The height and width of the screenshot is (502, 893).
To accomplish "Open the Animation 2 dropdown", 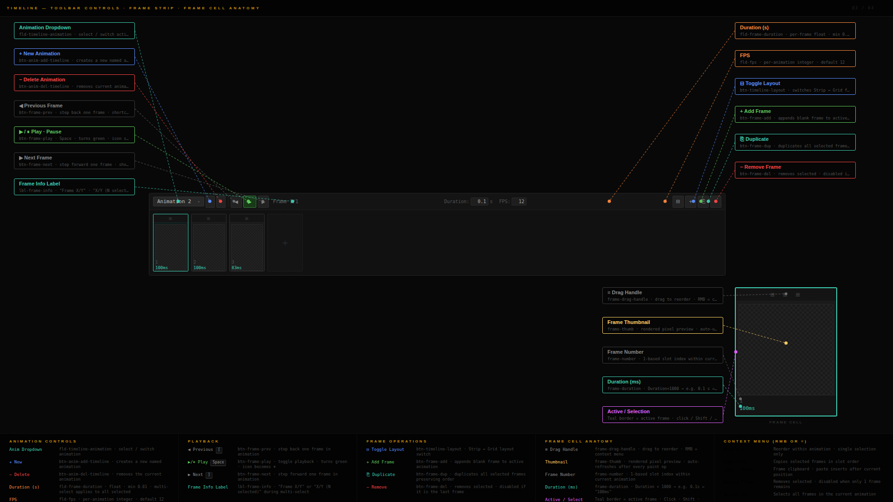I will click(178, 201).
